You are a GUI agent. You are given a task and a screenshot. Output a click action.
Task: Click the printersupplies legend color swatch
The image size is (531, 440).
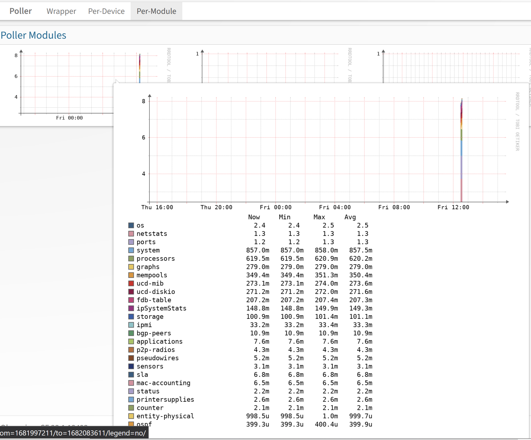coord(131,399)
